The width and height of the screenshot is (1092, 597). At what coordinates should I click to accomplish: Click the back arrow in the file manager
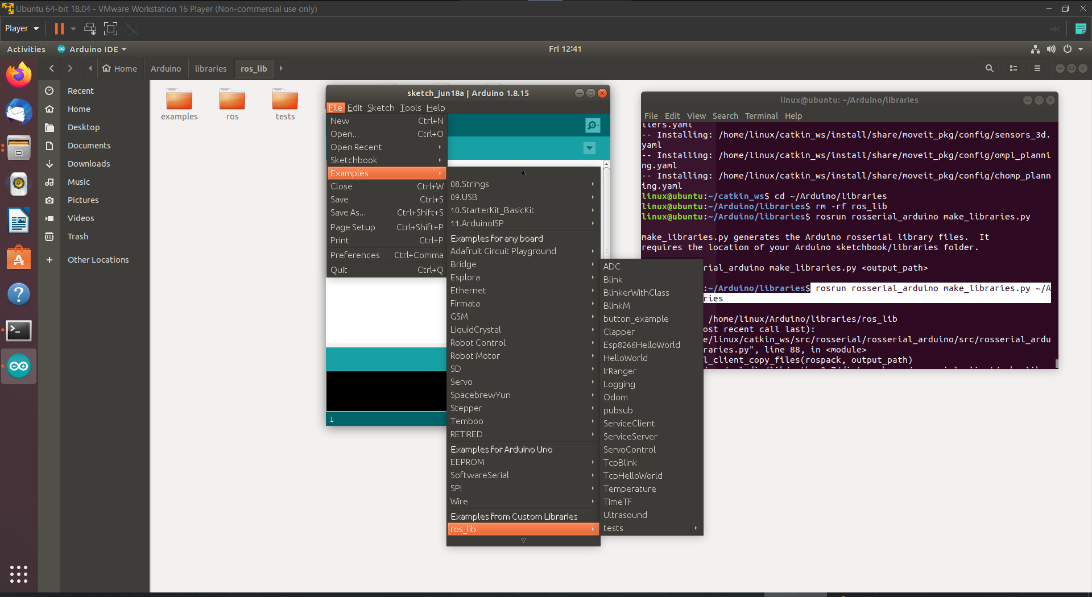[x=51, y=68]
